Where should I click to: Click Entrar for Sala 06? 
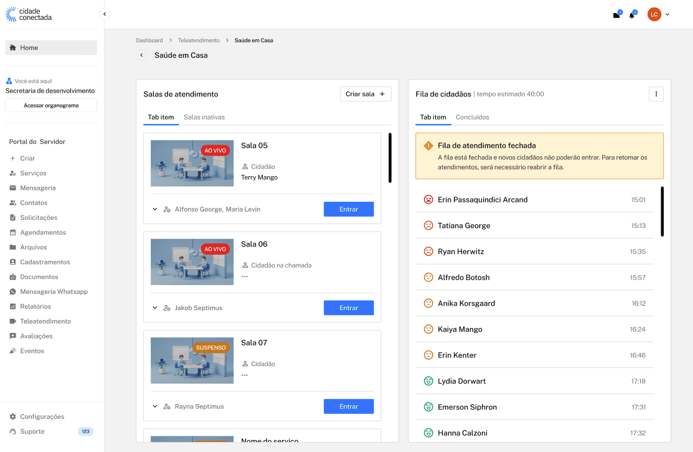tap(349, 308)
